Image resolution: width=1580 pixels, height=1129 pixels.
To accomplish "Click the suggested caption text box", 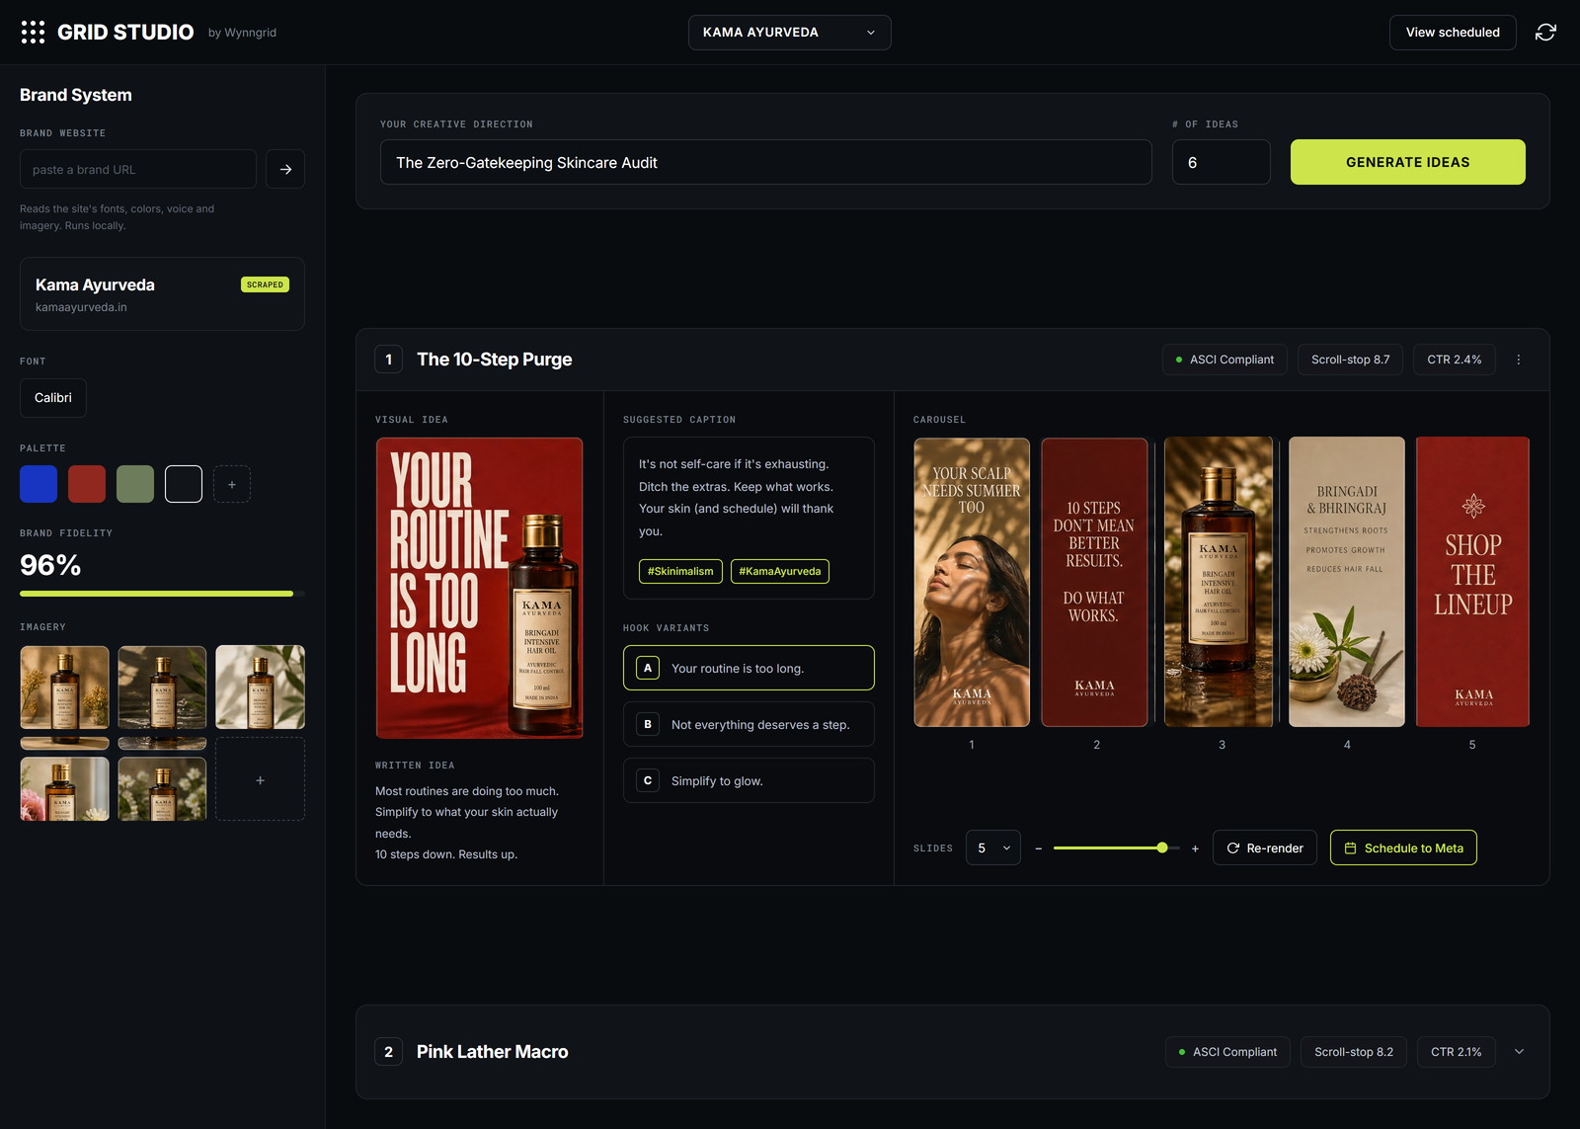I will 749,518.
